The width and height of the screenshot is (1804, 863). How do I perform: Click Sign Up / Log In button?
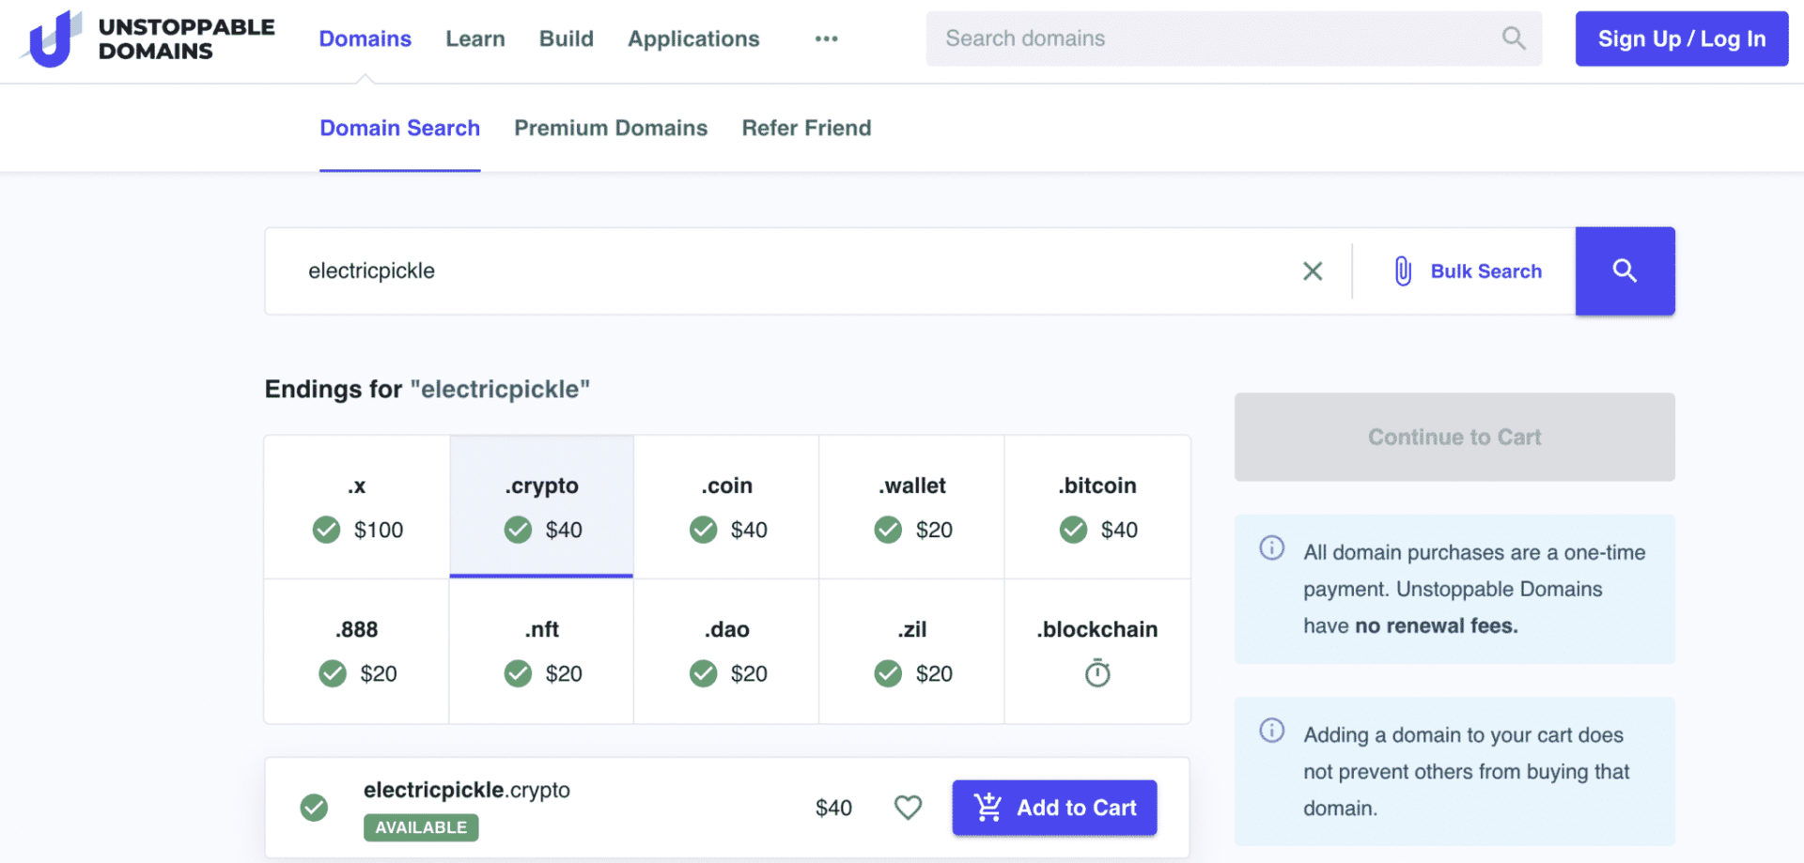click(1682, 39)
